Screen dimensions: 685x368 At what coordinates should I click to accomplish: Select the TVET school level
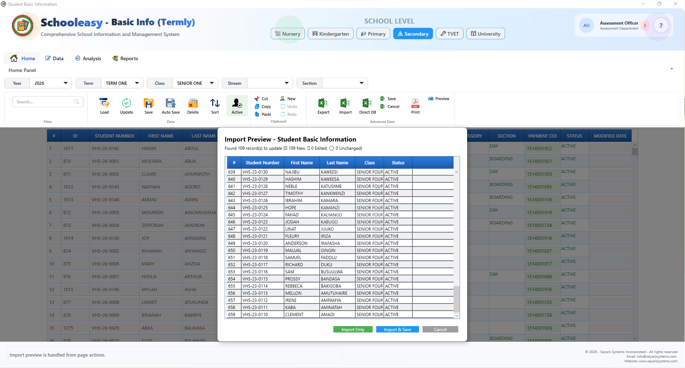450,34
